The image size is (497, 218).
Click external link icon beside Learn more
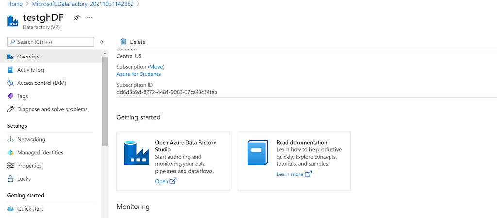pyautogui.click(x=308, y=174)
